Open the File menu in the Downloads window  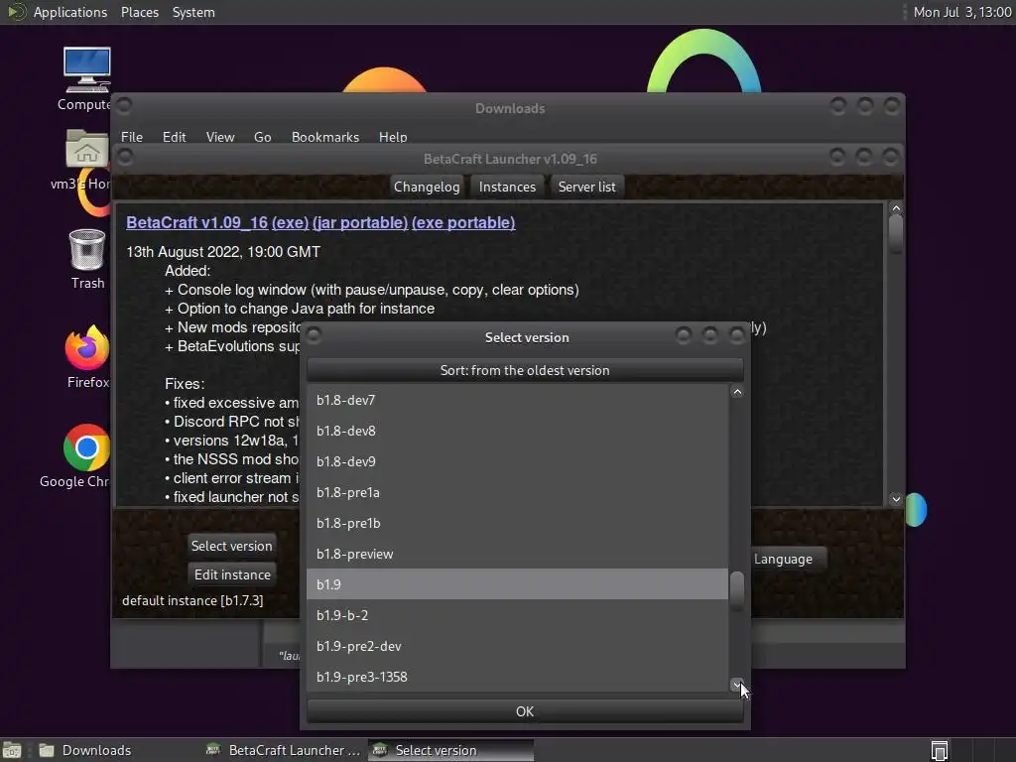pos(132,137)
